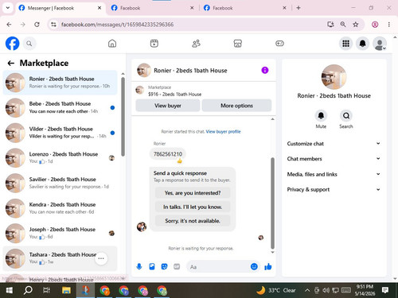398x298 pixels.
Task: Open Kendra - 2beds 1bath House conversation
Action: 60,208
